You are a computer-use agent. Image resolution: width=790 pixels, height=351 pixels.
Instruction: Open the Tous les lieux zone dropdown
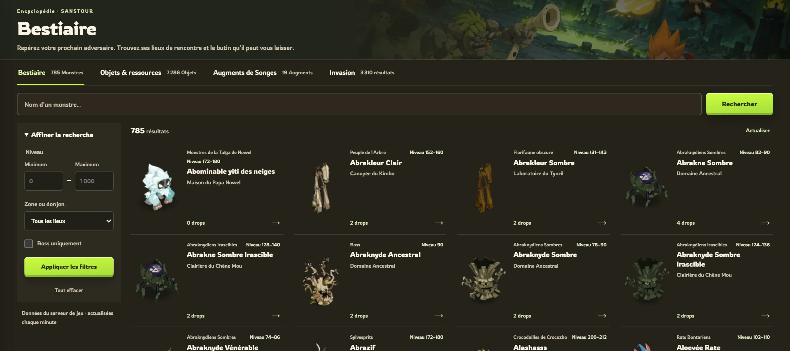(69, 221)
